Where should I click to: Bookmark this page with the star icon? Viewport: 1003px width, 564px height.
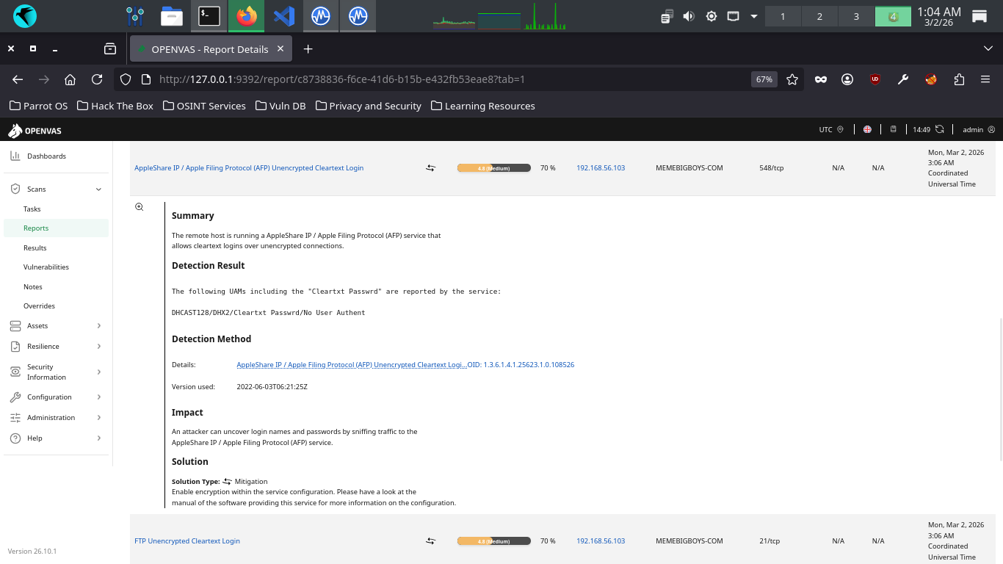click(x=792, y=79)
